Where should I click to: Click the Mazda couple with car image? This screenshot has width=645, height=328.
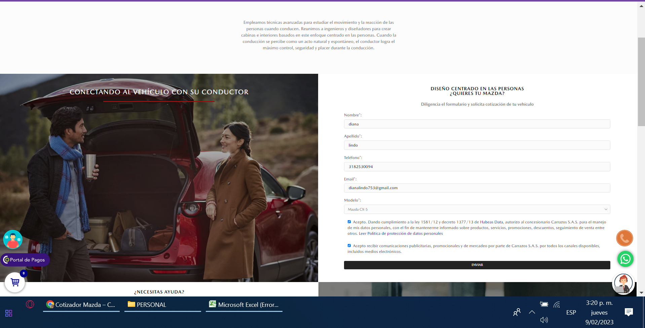point(159,178)
